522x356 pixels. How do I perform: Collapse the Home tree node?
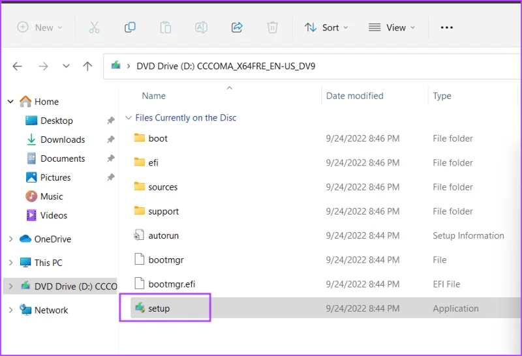10,102
